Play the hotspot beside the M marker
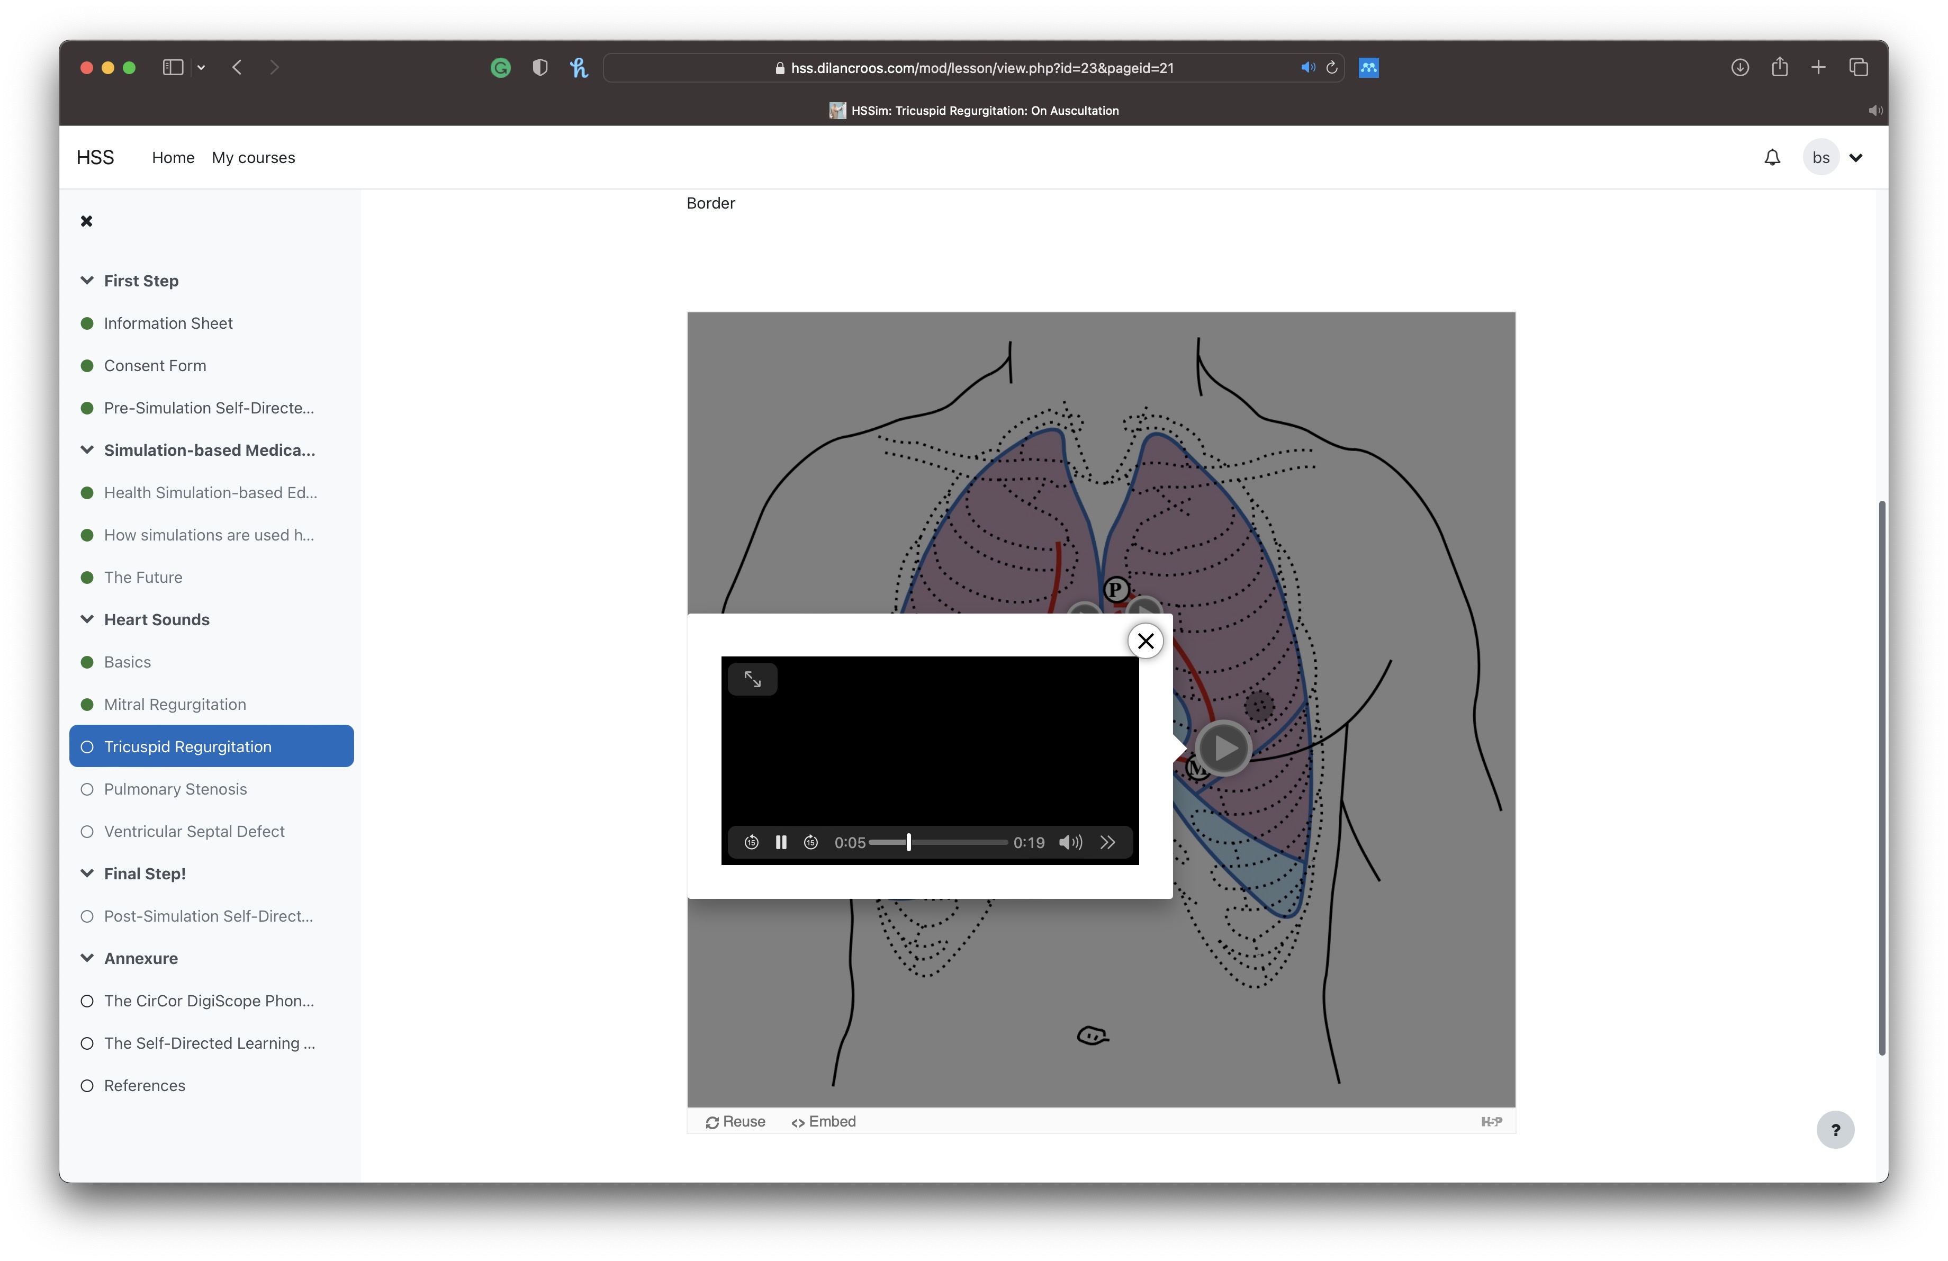Screen dimensions: 1948x1261 (x=1224, y=747)
